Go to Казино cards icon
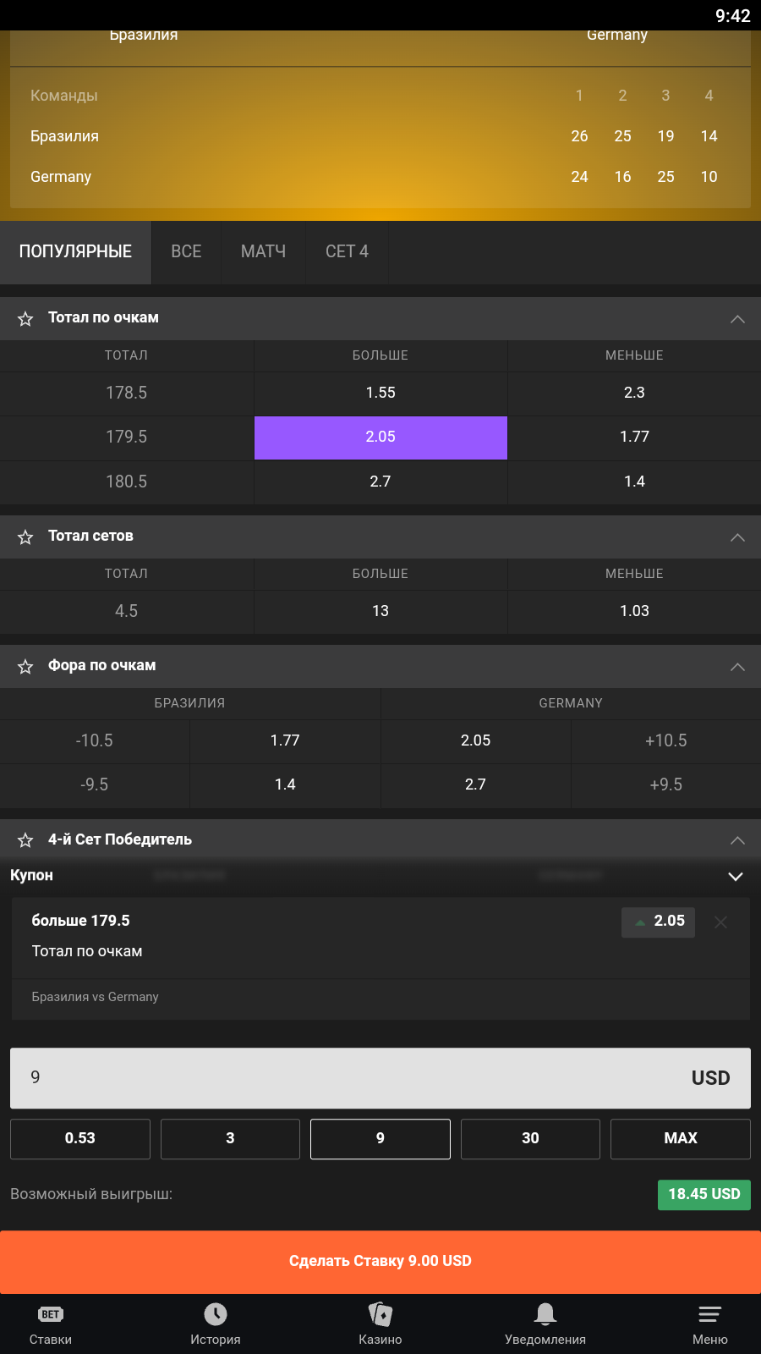Screen dimensions: 761x1354 (380, 1314)
